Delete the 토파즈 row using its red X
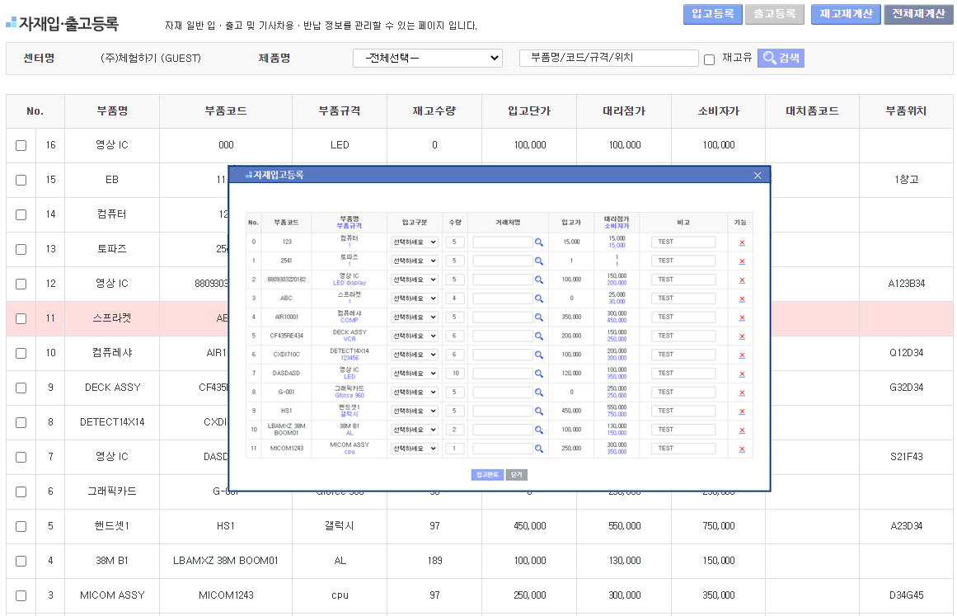The image size is (957, 616). [742, 261]
